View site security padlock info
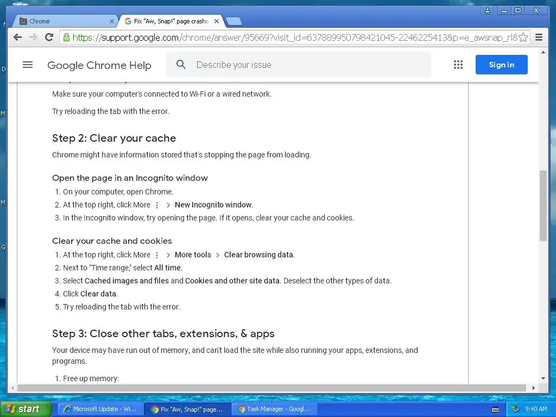Viewport: 556px width, 417px height. (66, 37)
